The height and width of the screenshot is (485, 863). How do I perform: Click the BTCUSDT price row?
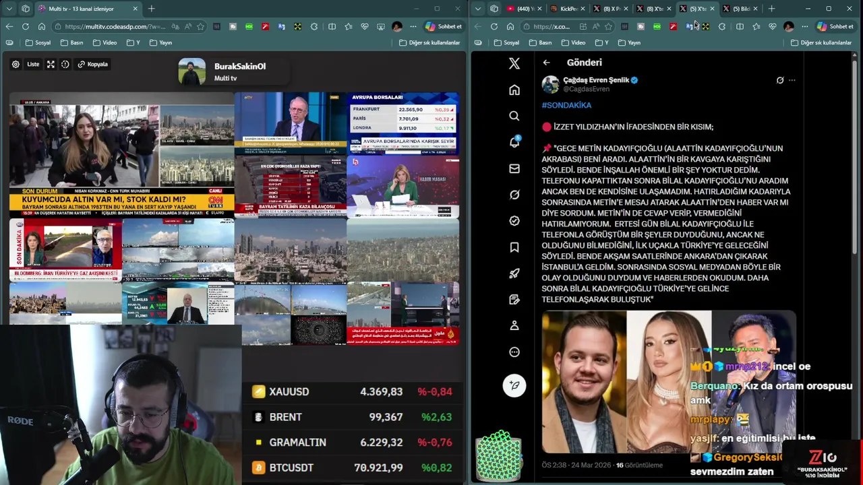click(x=352, y=467)
